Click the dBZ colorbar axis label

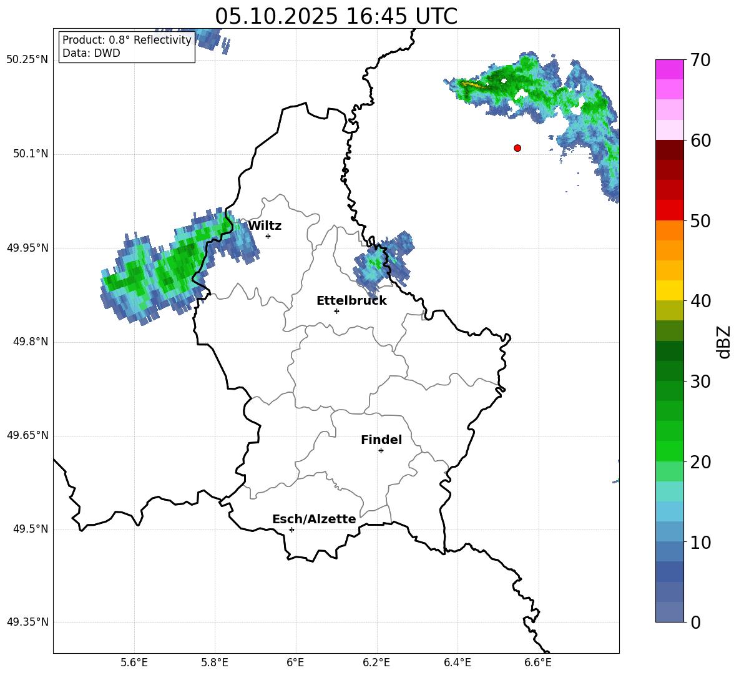click(x=724, y=342)
